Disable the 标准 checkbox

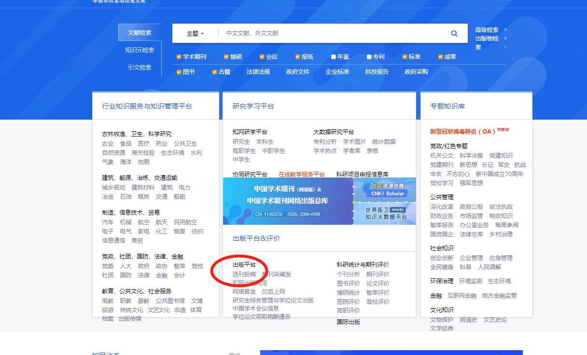pos(405,56)
